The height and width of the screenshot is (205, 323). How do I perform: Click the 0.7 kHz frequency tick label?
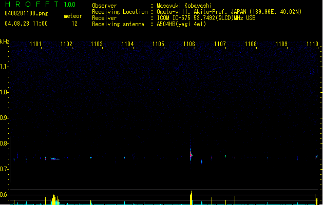tap(4, 169)
